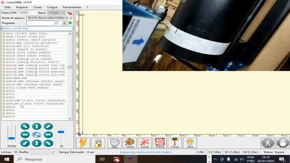
Task: Click the repeat count stepper arrows
Action: (x=64, y=23)
